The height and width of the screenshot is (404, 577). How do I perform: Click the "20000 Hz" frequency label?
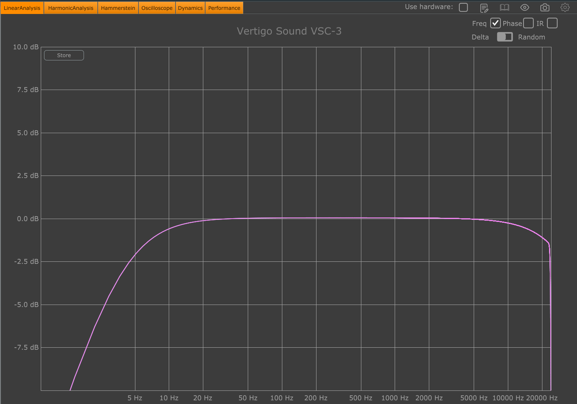(x=542, y=398)
